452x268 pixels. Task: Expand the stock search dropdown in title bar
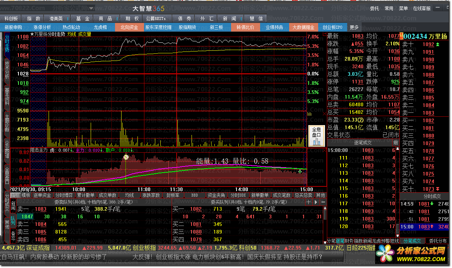tap(90, 8)
